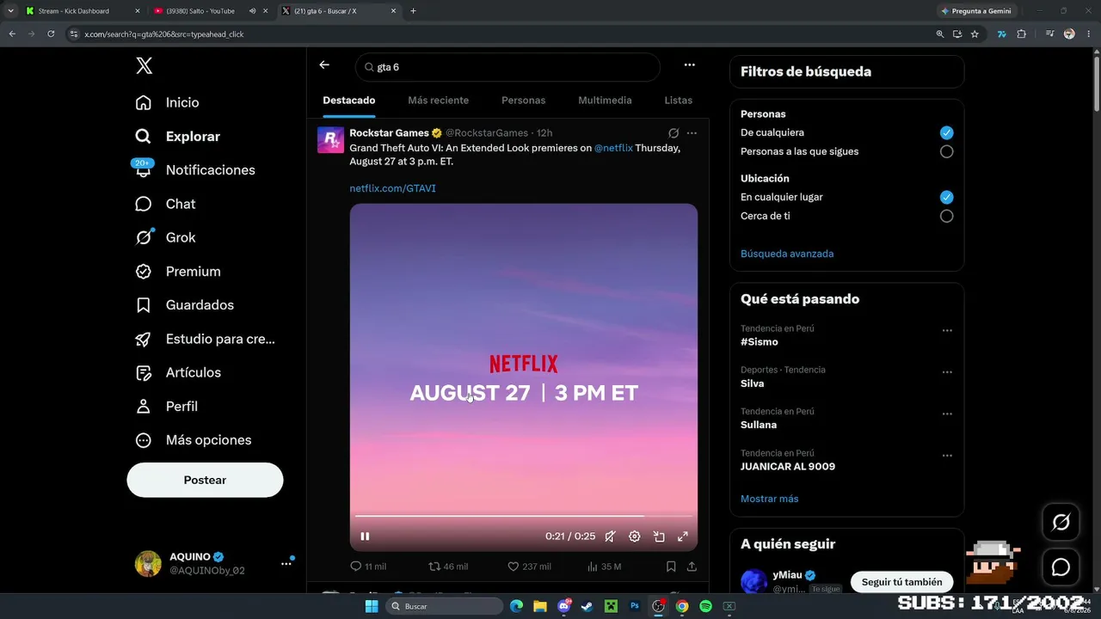Click the Postear button
Screen dimensions: 1101x619
pos(205,480)
